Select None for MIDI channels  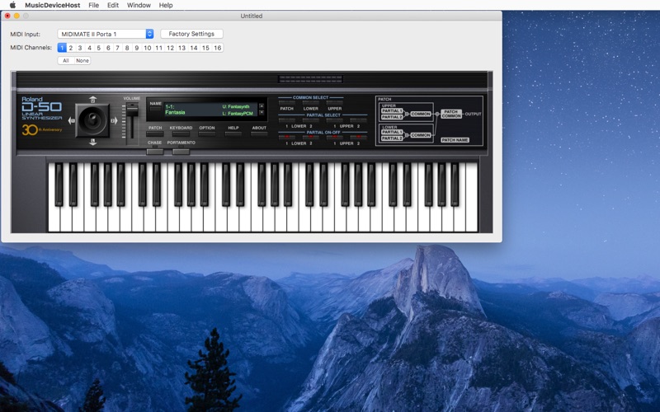[82, 60]
